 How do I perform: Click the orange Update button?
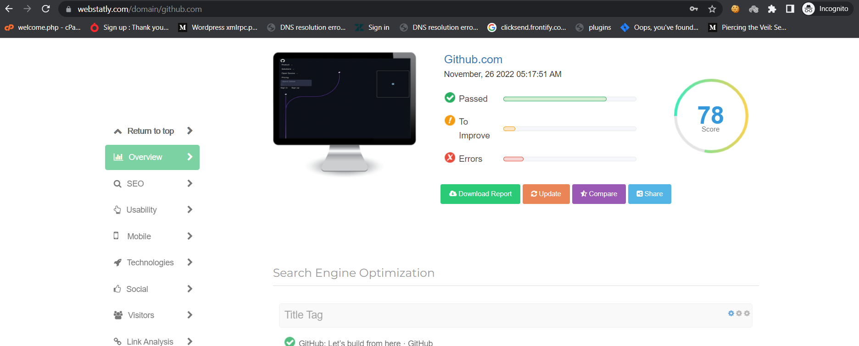pos(546,194)
